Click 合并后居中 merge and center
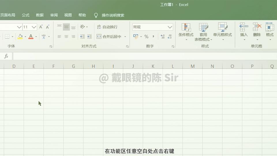The image size is (277, 156). pyautogui.click(x=109, y=37)
